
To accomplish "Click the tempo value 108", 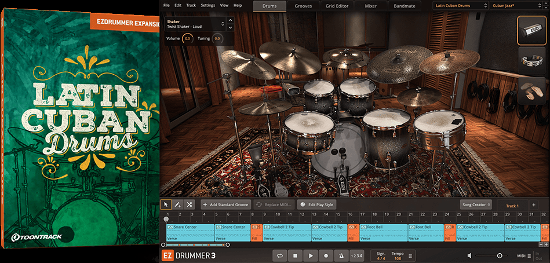I will 398,258.
